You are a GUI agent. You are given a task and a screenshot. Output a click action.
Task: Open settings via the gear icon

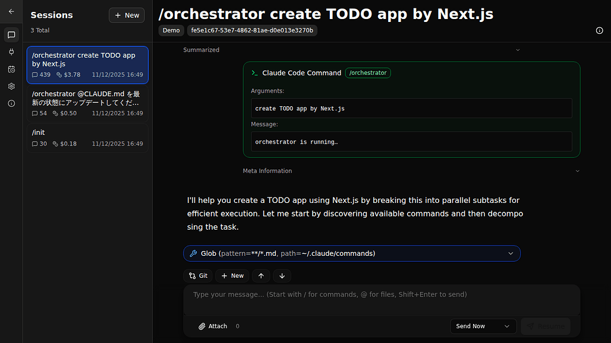point(11,87)
